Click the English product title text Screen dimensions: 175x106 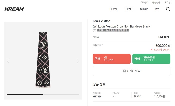click(121, 26)
